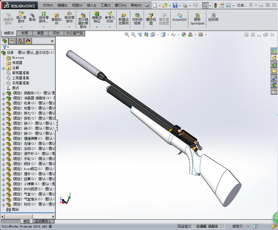Expand the 枪托<1> component node
Image resolution: width=278 pixels, height=230 pixels.
(3, 205)
